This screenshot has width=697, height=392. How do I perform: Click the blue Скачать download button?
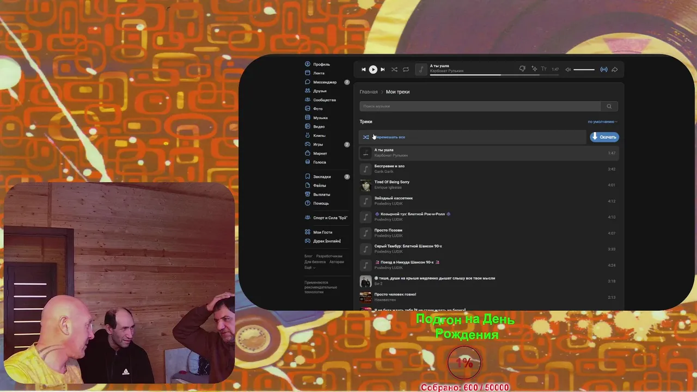tap(604, 137)
